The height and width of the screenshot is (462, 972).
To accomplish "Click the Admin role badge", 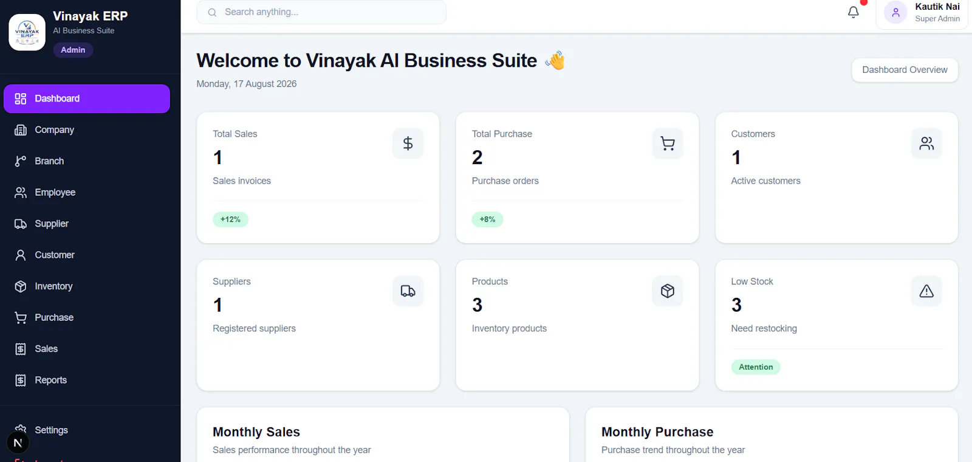I will tap(73, 50).
